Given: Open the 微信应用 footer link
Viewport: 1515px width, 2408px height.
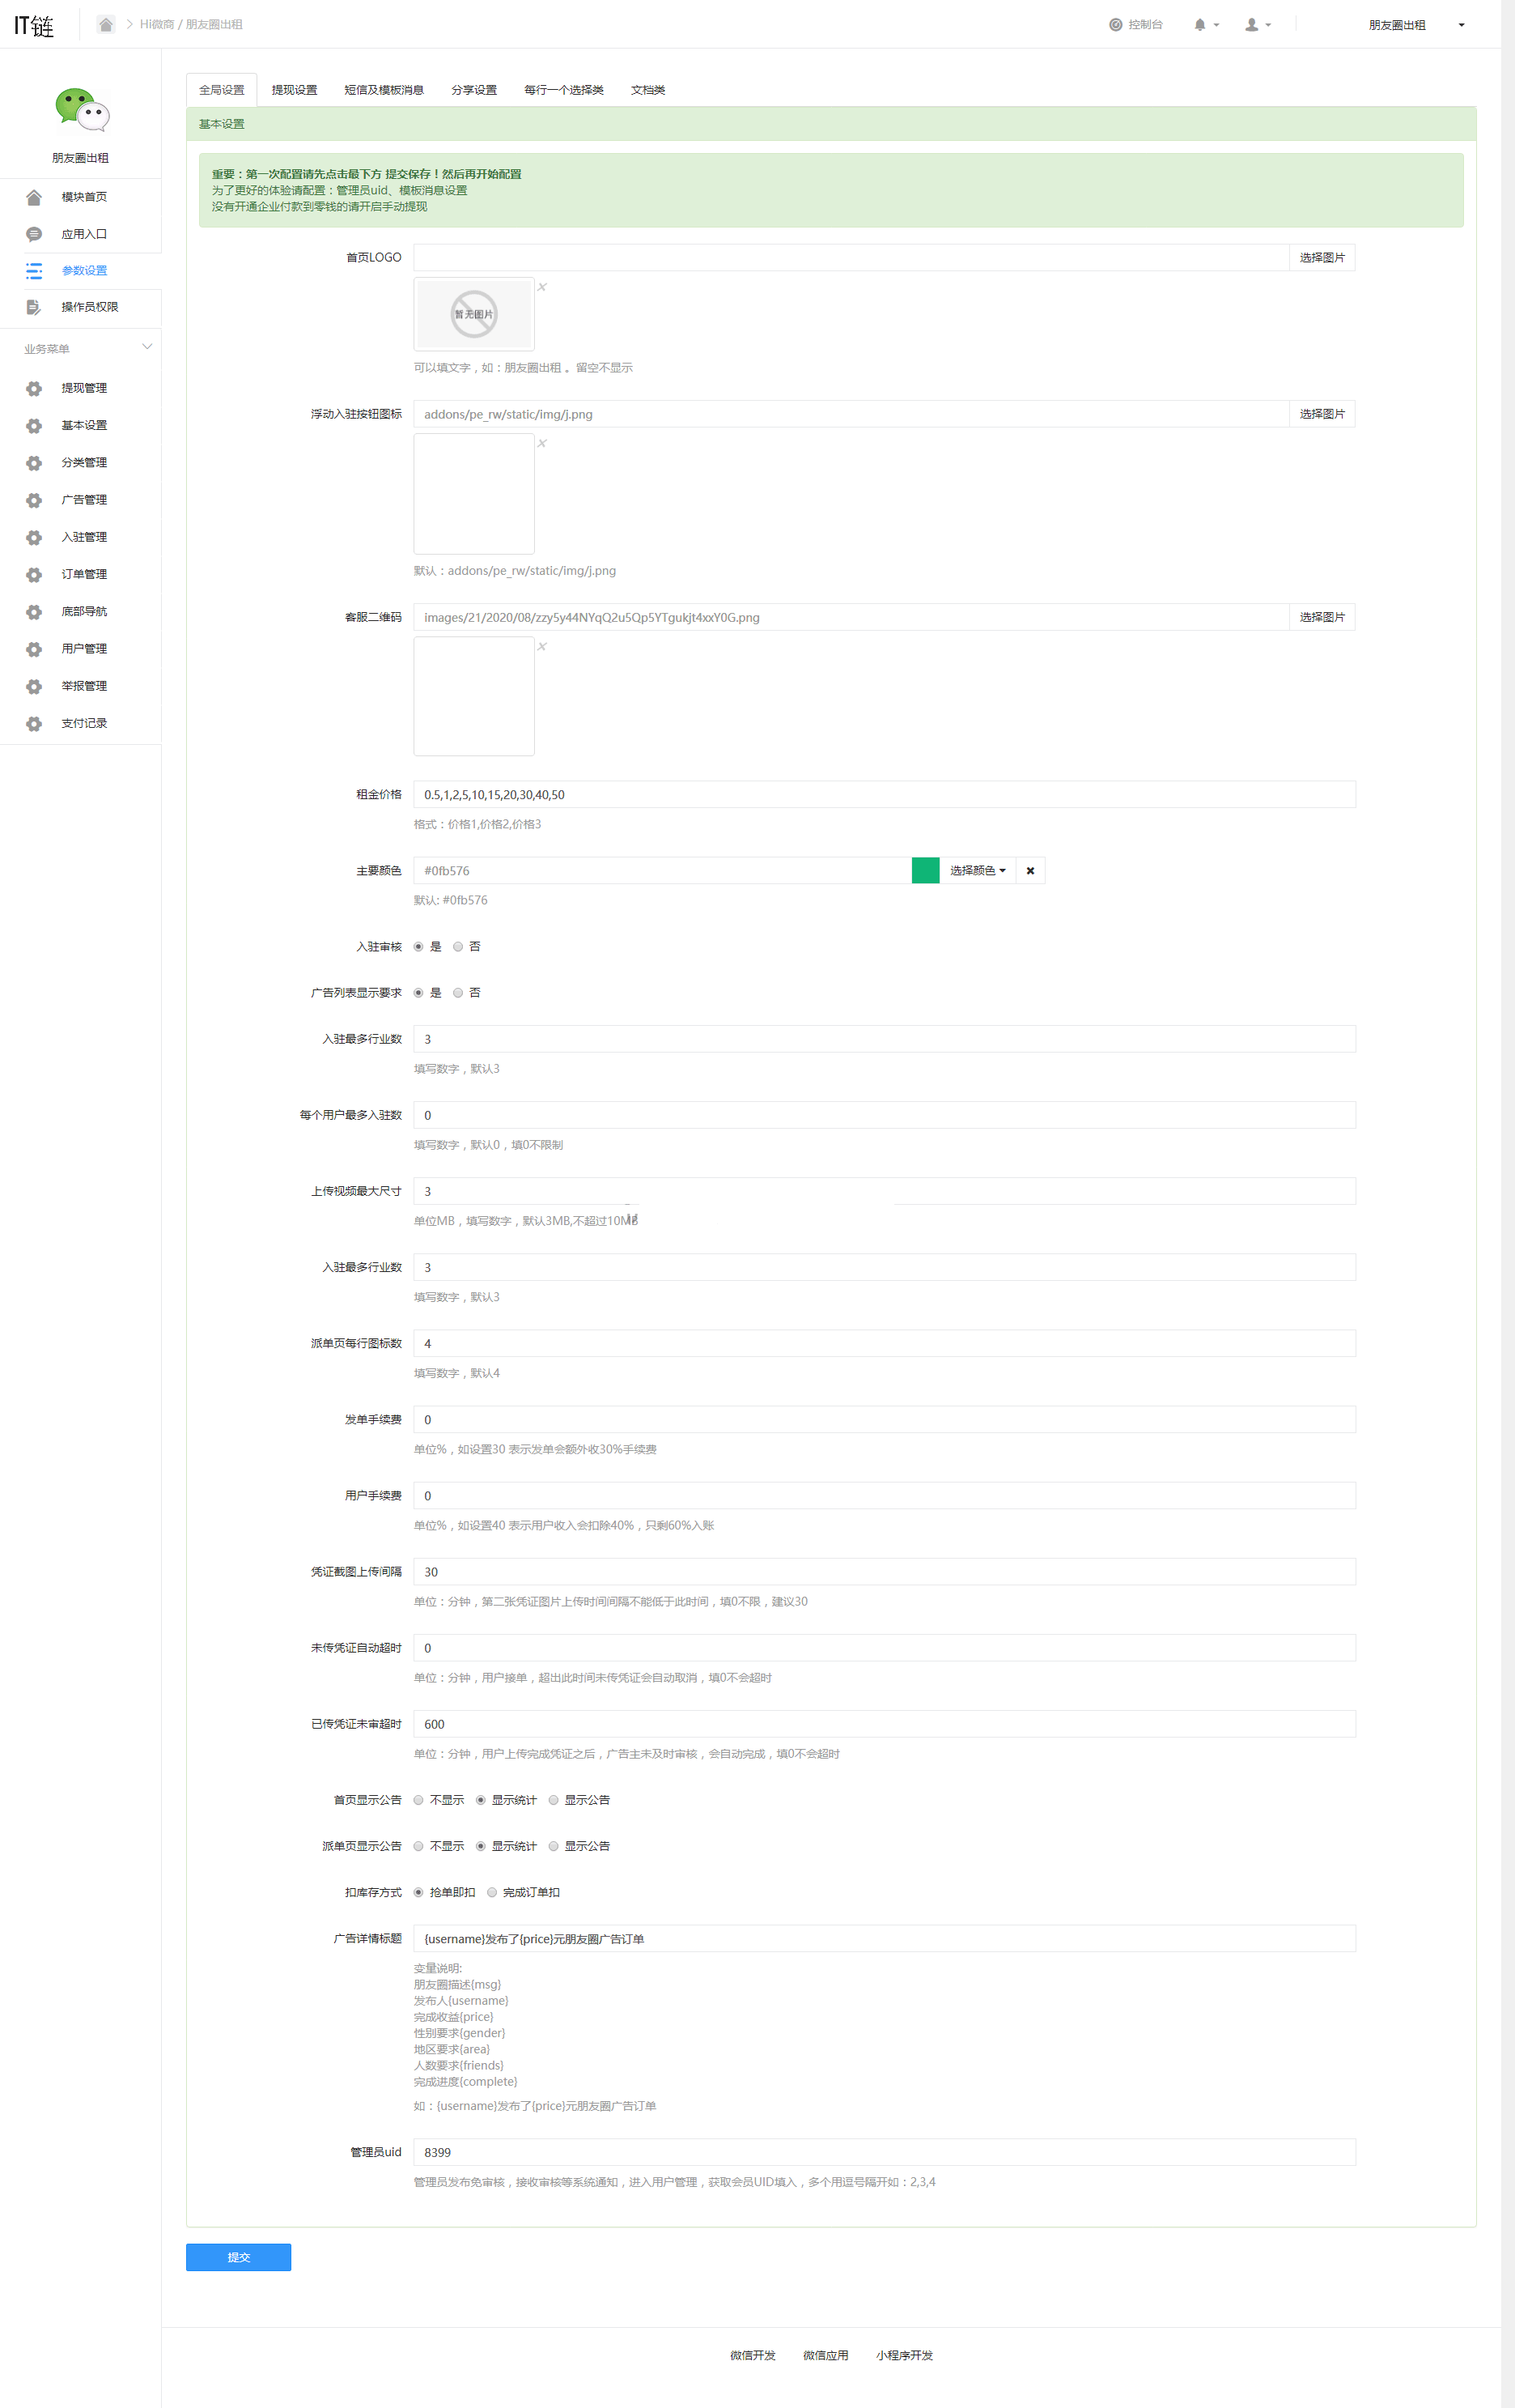Looking at the screenshot, I should tap(825, 2355).
